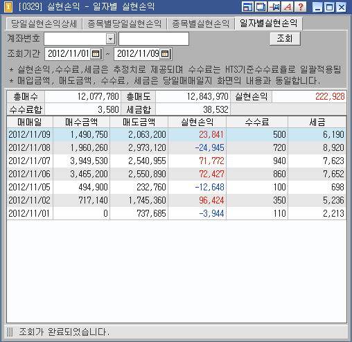The width and height of the screenshot is (352, 342).
Task: Switch to the 당일실현손익상세 tab
Action: [x=44, y=24]
